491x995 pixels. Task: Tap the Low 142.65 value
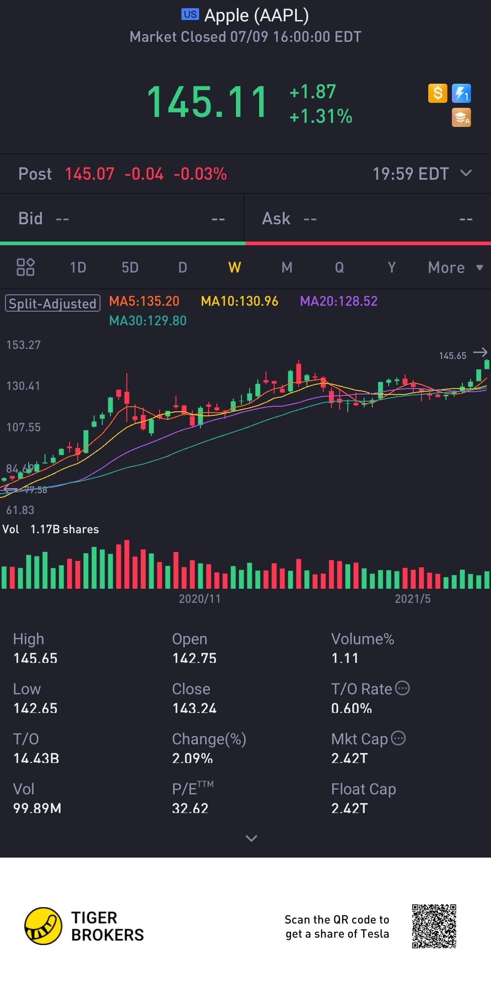tap(35, 708)
